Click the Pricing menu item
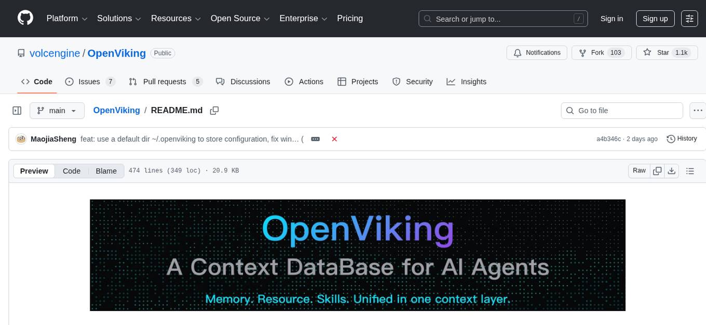706x325 pixels. 350,18
